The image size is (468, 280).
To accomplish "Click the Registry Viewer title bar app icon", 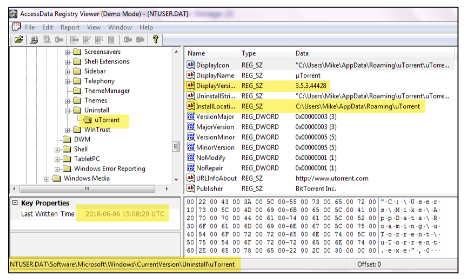I will (13, 14).
